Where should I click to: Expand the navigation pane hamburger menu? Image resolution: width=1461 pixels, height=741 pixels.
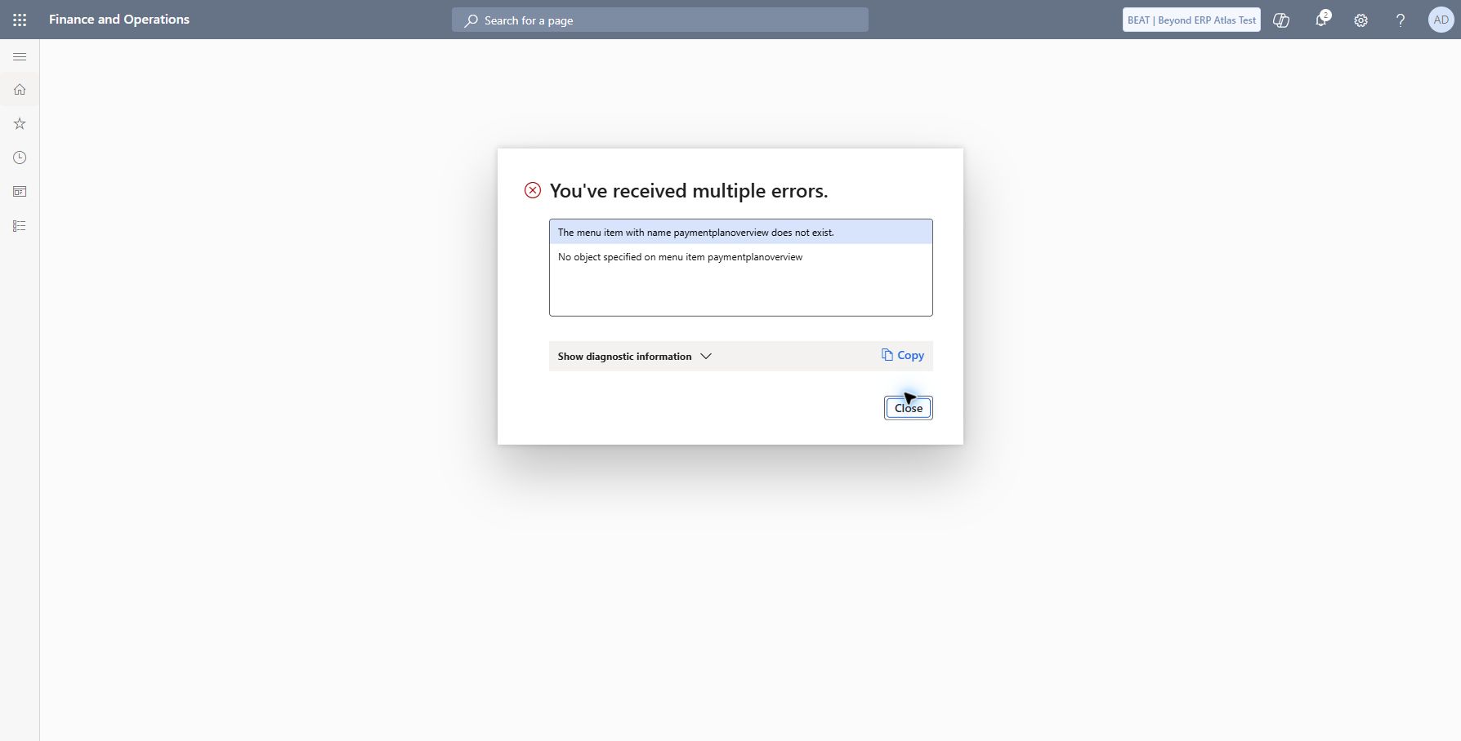click(x=20, y=56)
